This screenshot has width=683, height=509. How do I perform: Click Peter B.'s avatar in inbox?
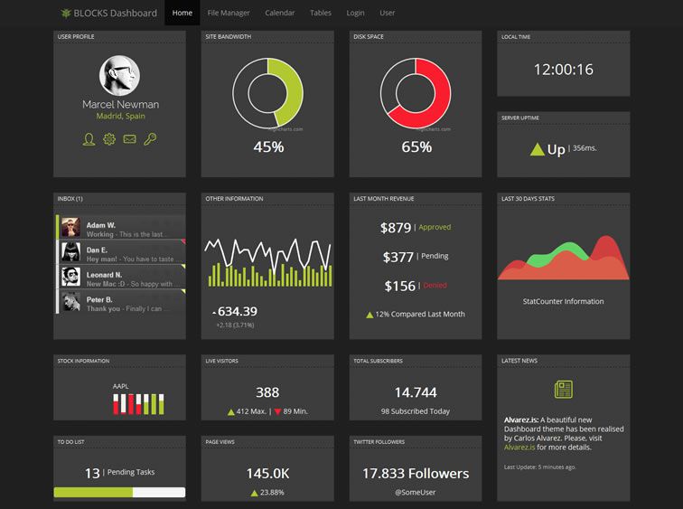tap(70, 302)
